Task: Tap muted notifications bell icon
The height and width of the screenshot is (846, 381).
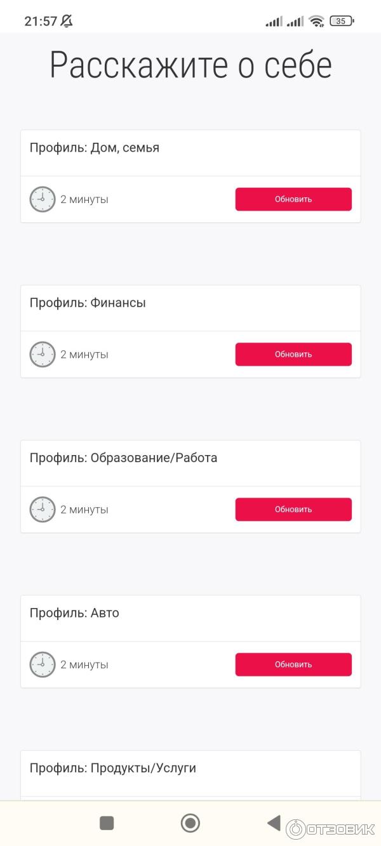Action: point(67,21)
